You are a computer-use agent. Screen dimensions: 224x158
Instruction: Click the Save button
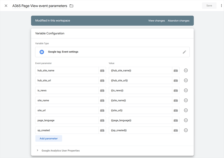(x=209, y=6)
